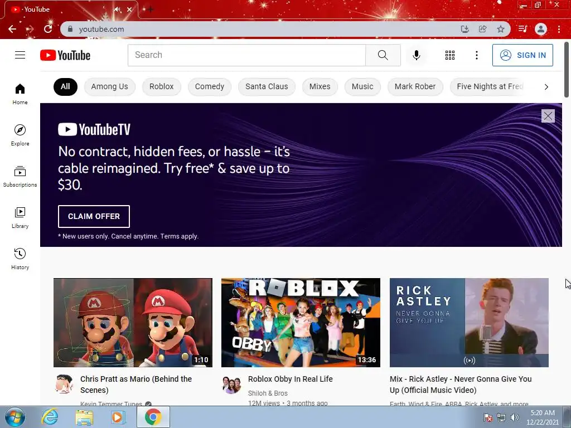Select the Mark Rober chip
Viewport: 571px width, 428px height.
click(415, 86)
